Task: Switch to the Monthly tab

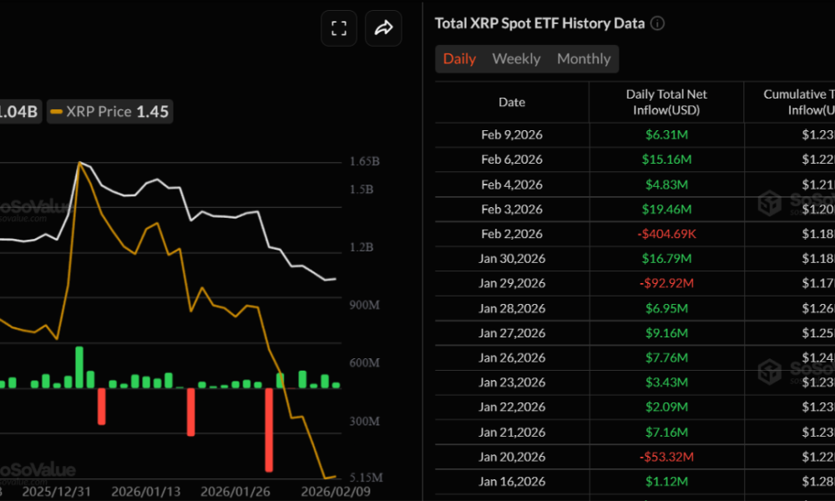Action: click(x=584, y=58)
